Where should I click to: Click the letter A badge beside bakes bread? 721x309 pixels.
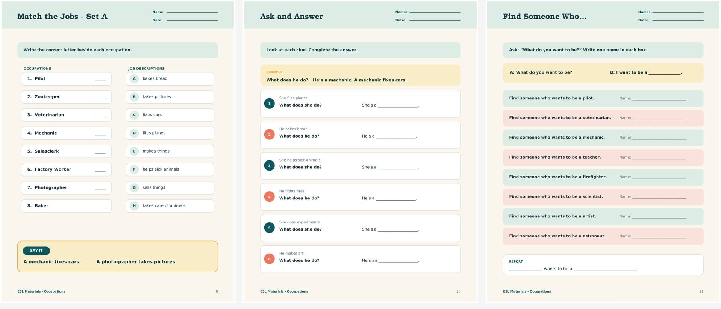tap(134, 79)
